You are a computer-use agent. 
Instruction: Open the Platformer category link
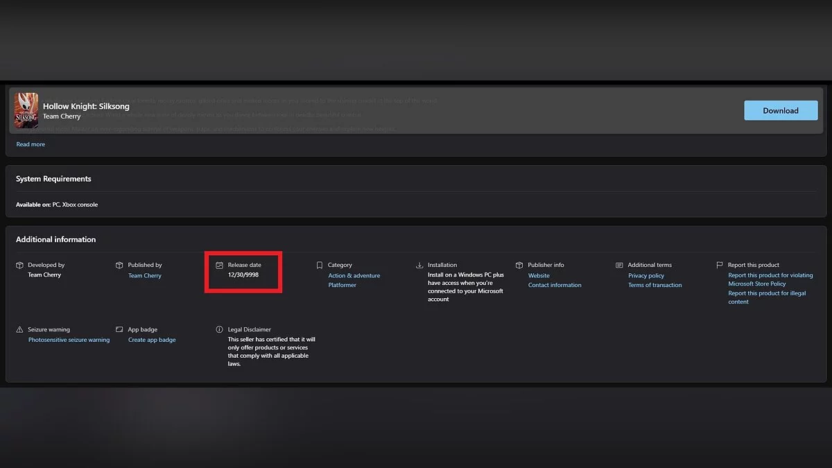pyautogui.click(x=342, y=285)
